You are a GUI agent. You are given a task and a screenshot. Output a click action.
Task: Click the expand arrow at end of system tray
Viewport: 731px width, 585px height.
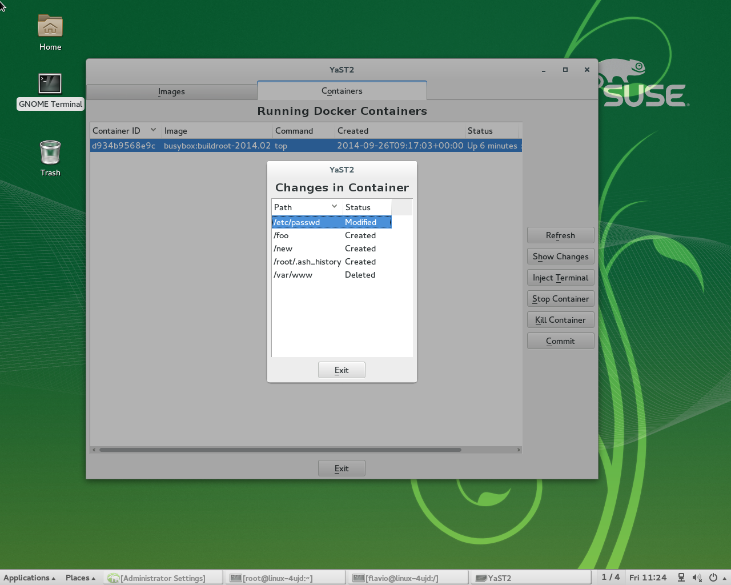point(724,578)
